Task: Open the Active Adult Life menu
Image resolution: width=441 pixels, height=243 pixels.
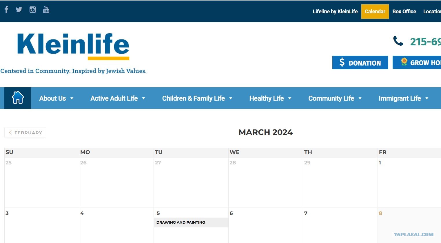Action: 114,99
